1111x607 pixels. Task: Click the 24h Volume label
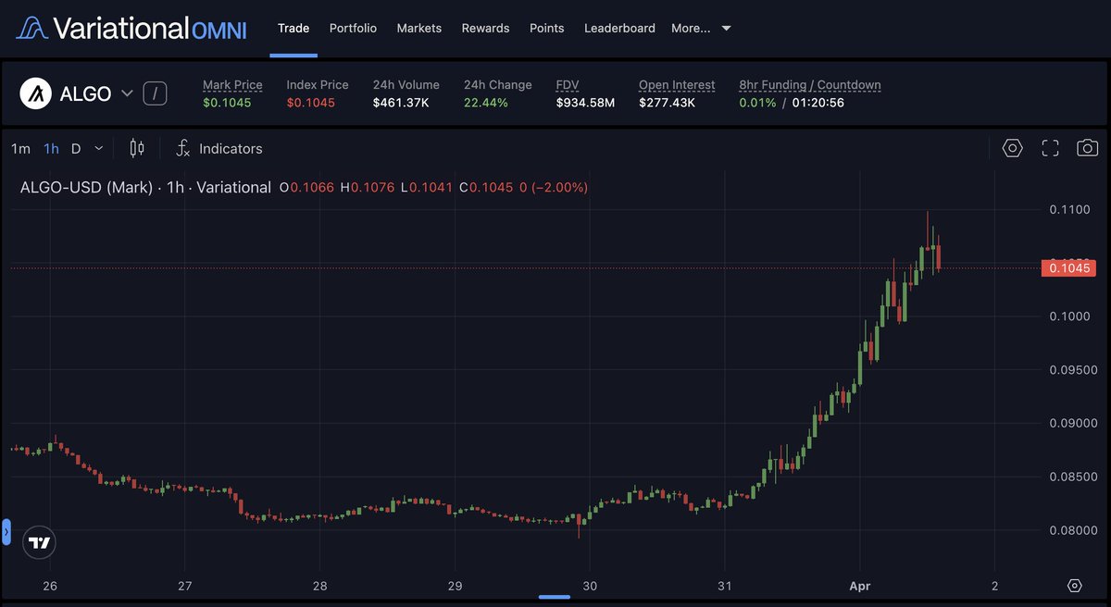(406, 85)
